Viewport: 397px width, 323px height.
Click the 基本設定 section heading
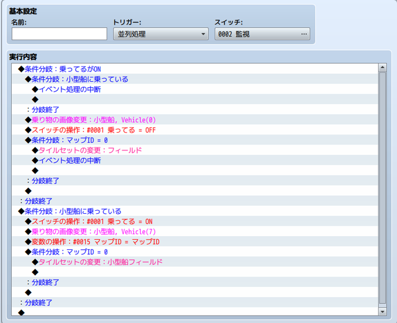click(23, 11)
